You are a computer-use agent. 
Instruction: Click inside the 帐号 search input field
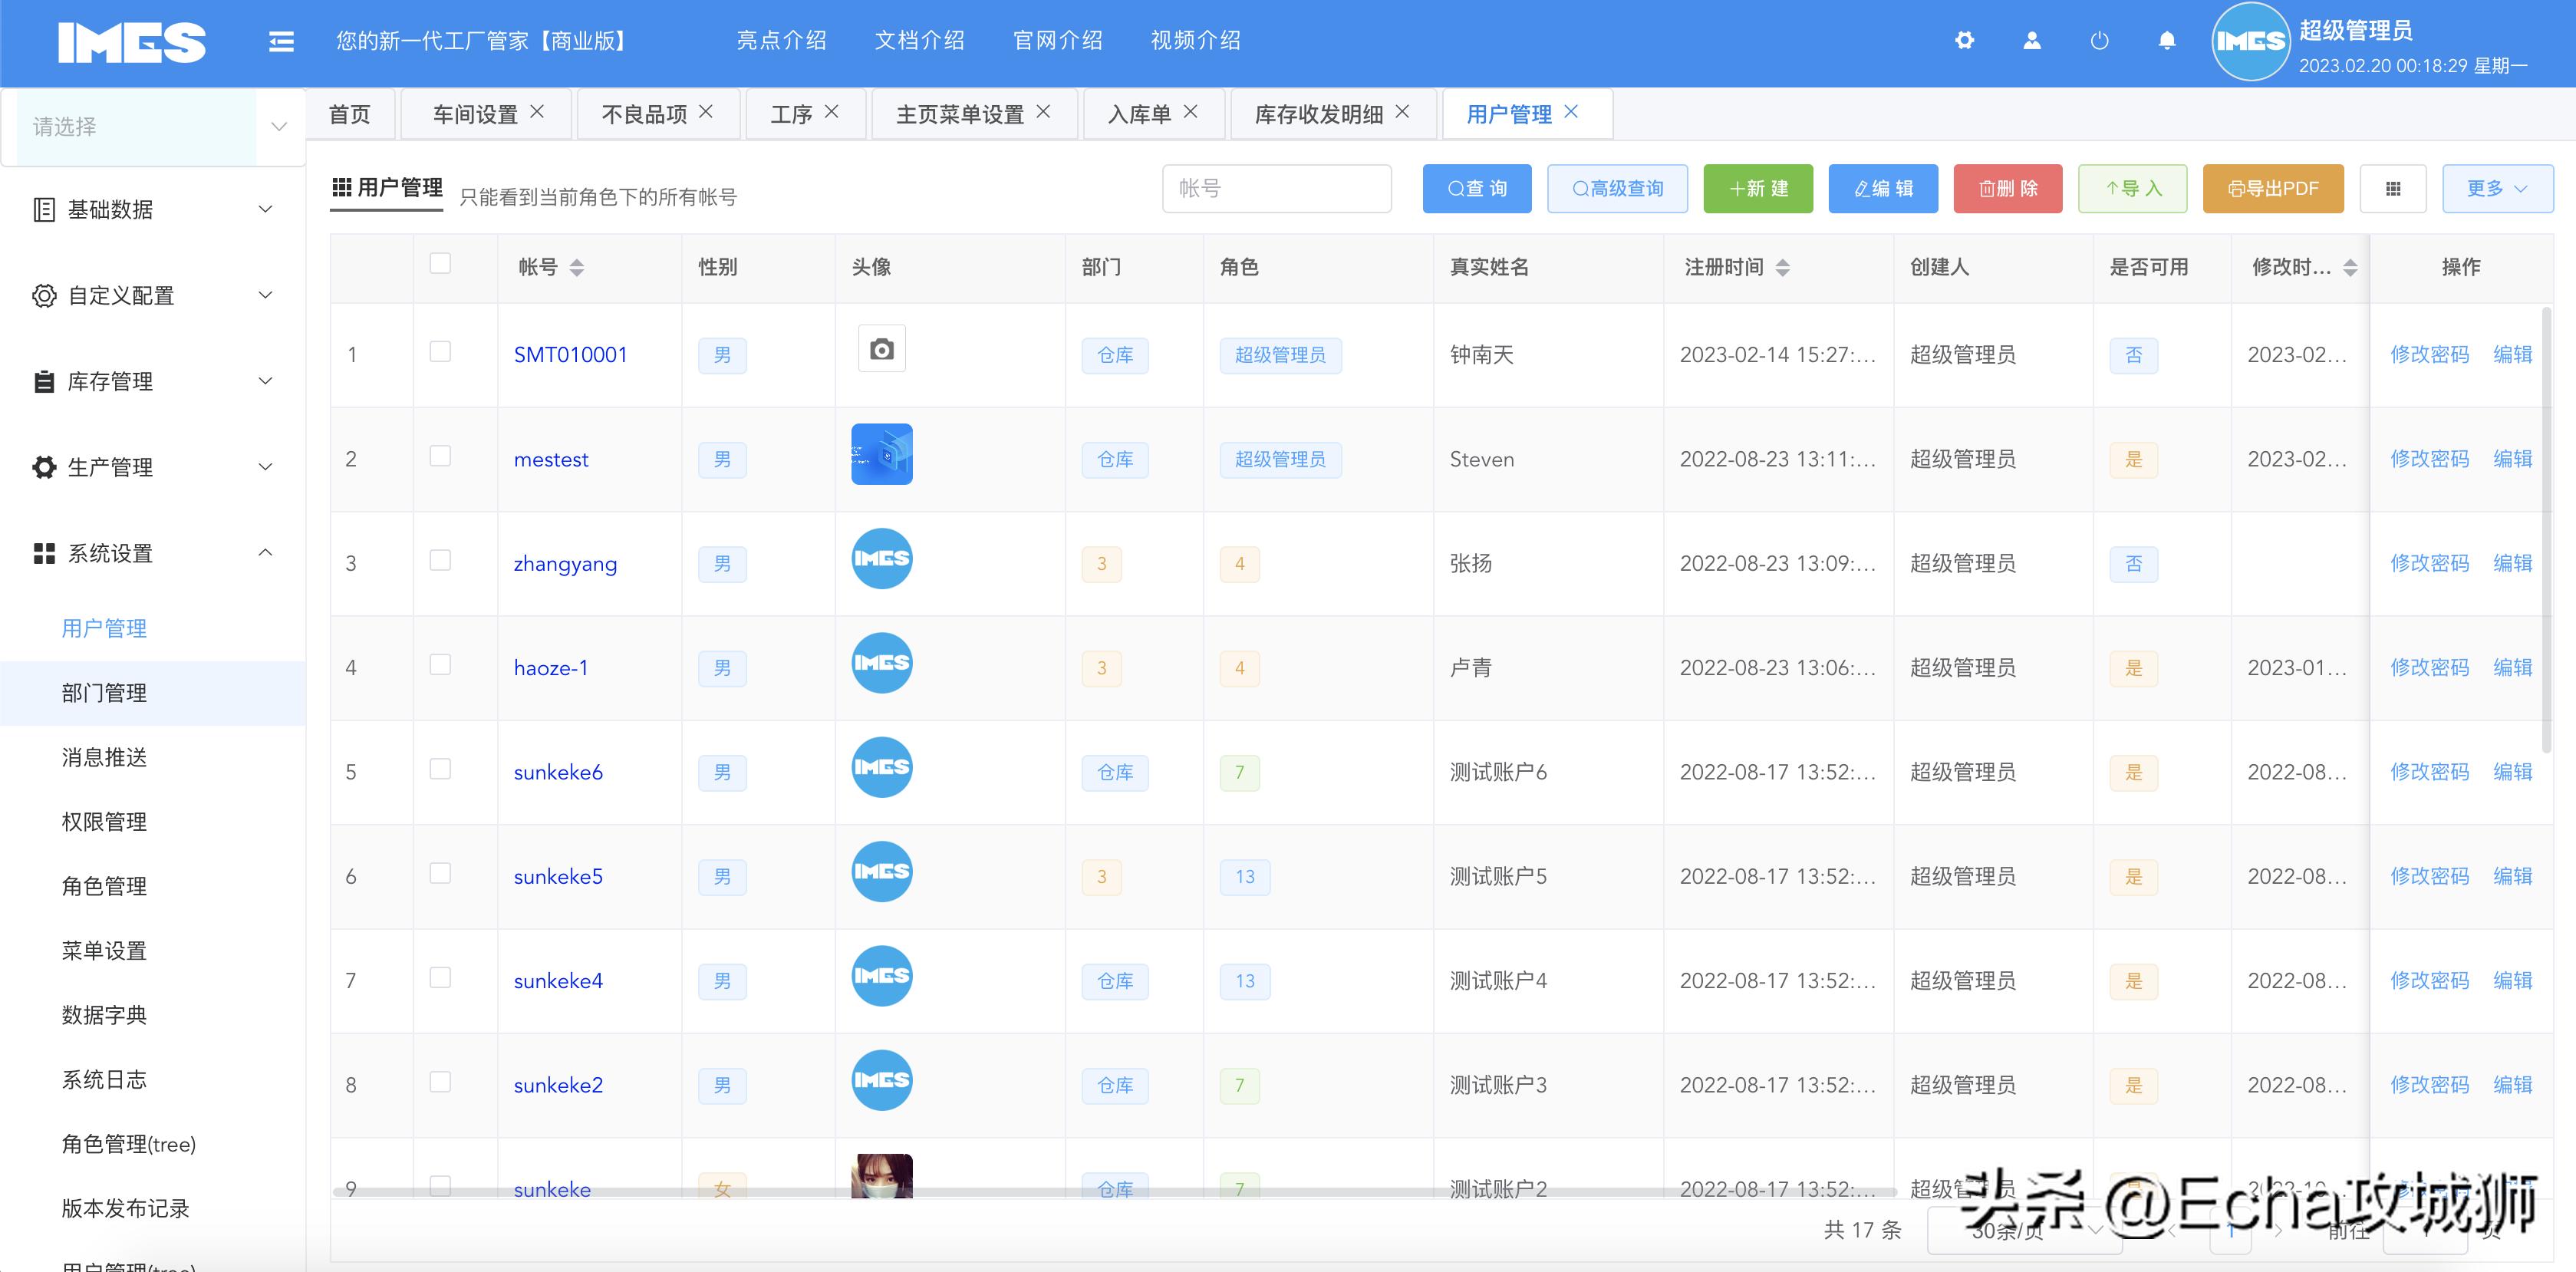pos(1277,188)
